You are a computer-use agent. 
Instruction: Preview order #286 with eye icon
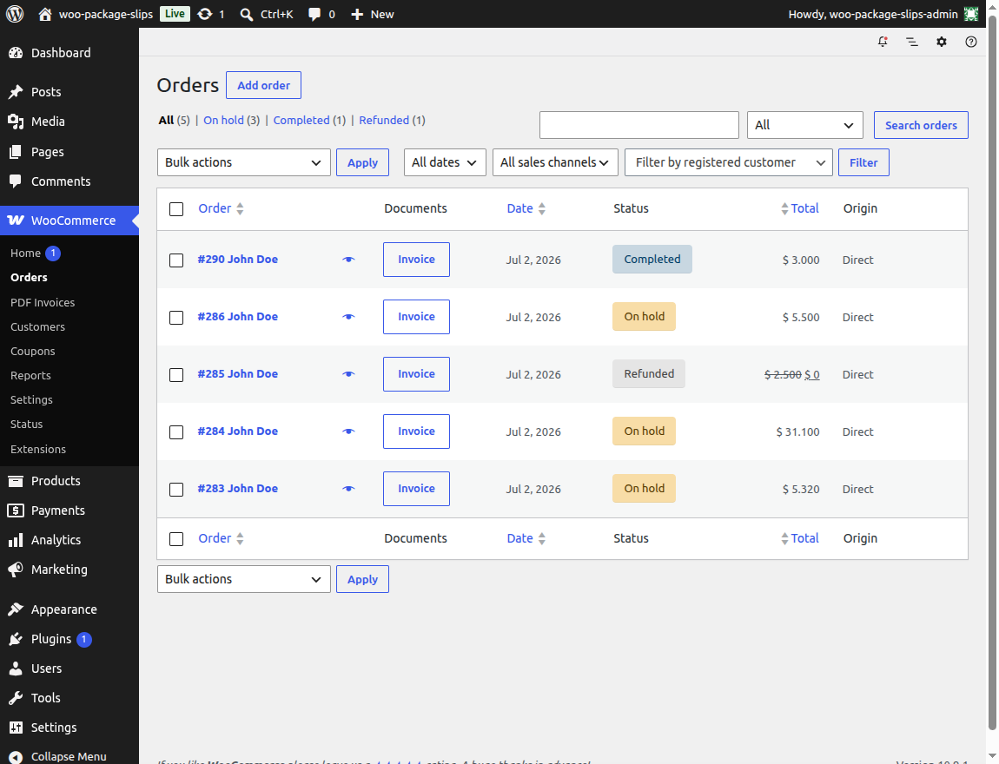click(348, 316)
